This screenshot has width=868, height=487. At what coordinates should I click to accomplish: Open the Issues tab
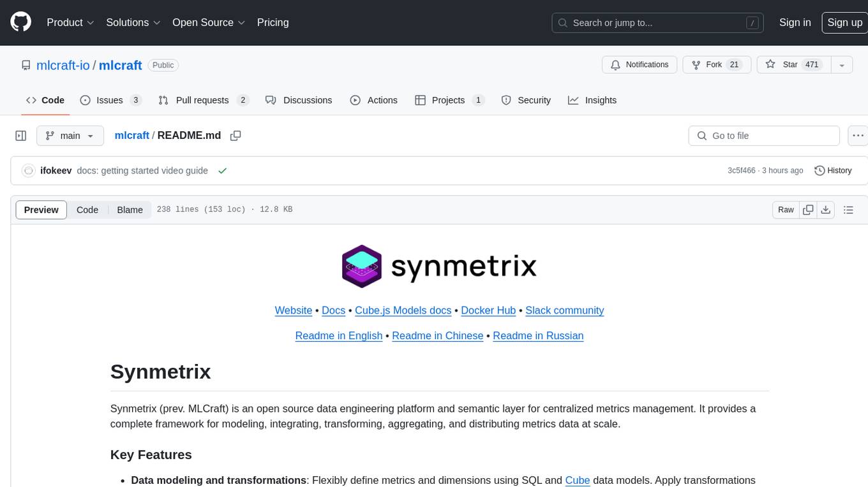click(110, 100)
